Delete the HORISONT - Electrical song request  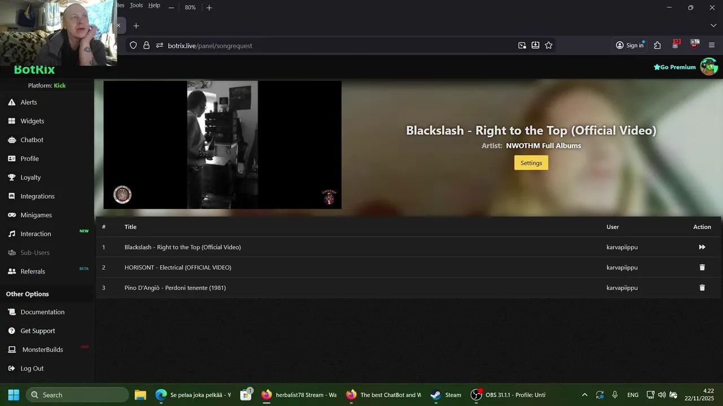tap(702, 267)
